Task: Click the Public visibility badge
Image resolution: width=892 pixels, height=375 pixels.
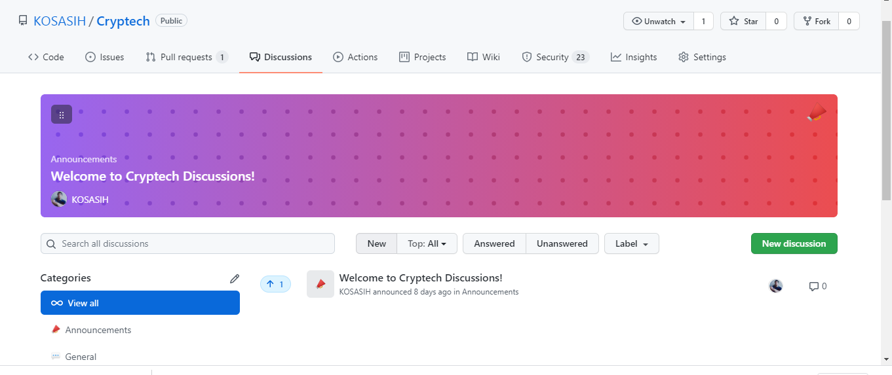Action: pos(171,21)
